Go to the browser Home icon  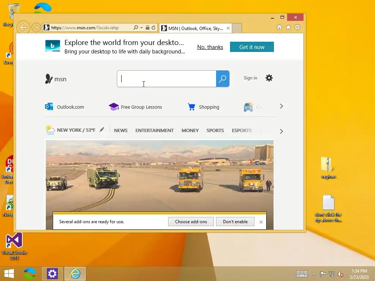(279, 27)
